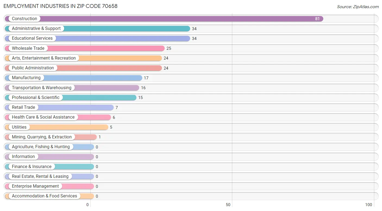Click the Wholesale Trade value 25
The width and height of the screenshot is (382, 211).
coord(169,48)
